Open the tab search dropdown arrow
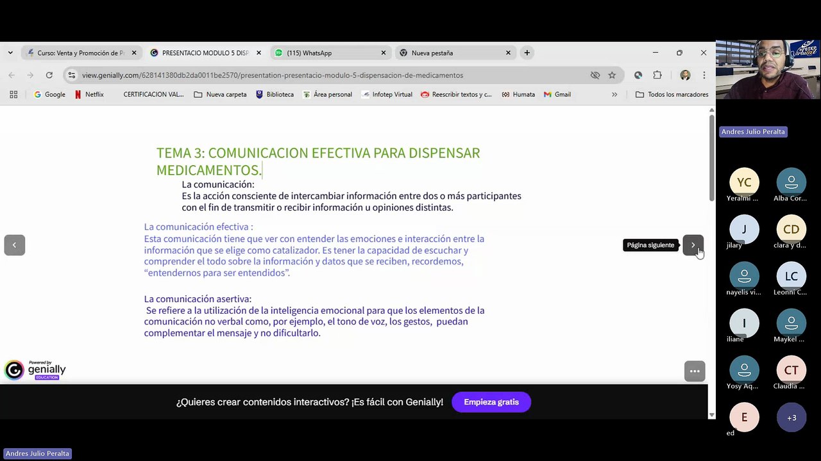The width and height of the screenshot is (821, 461). click(10, 53)
